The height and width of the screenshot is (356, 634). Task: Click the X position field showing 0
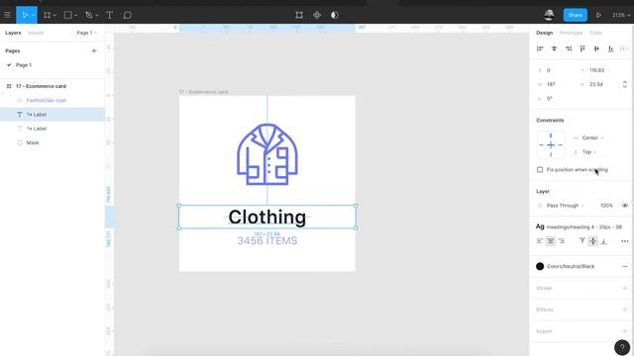pyautogui.click(x=556, y=70)
